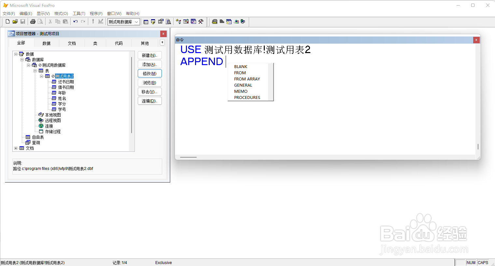Collapse the Project Manager with arrow button
This screenshot has width=495, height=266.
163,42
